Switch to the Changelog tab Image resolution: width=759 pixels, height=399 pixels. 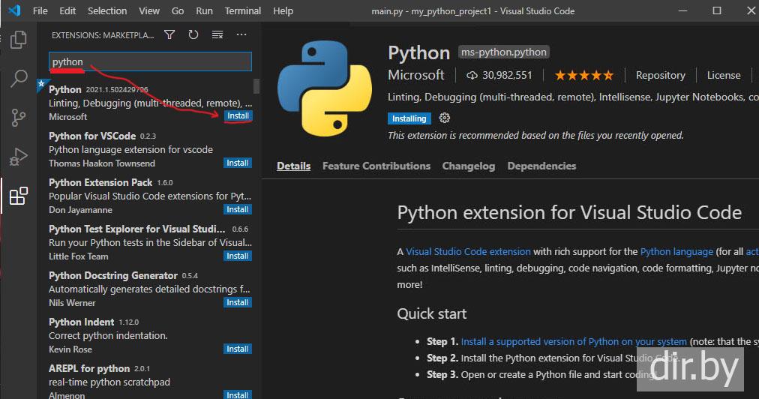[x=468, y=166]
